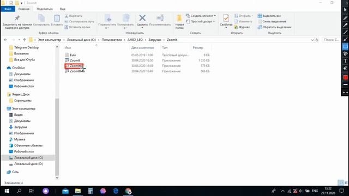This screenshot has width=349, height=196.
Task: Click the up one level arrow
Action: click(25, 40)
